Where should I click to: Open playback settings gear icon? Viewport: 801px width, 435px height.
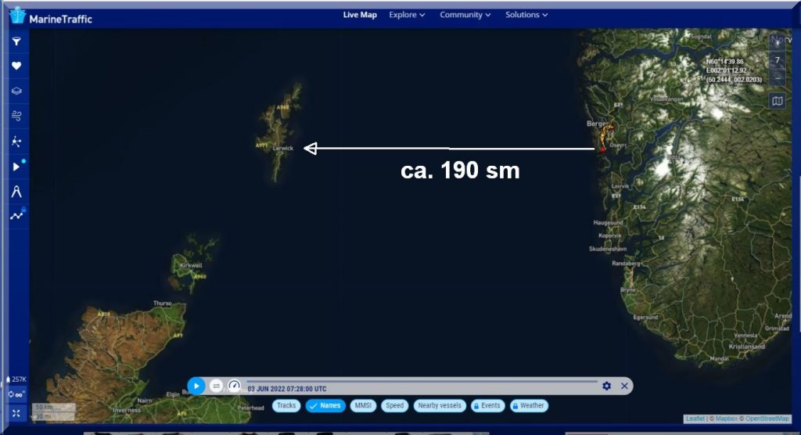[606, 386]
